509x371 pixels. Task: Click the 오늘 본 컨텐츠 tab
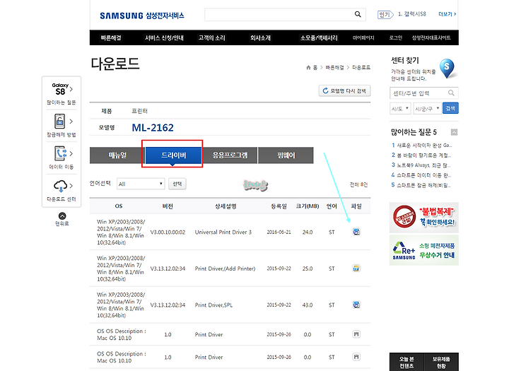pyautogui.click(x=406, y=363)
